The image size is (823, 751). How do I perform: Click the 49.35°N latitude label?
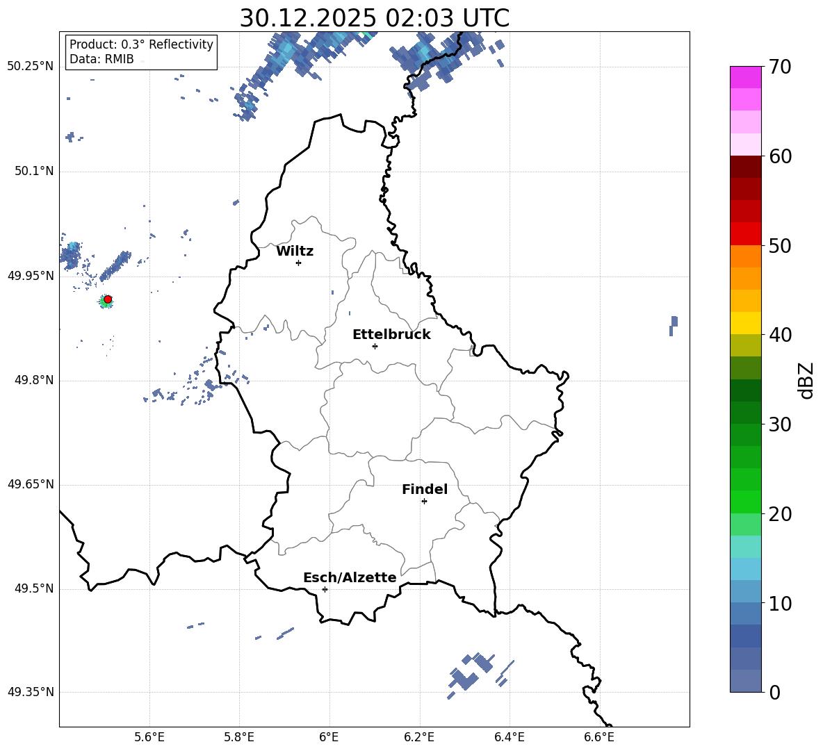(x=31, y=692)
